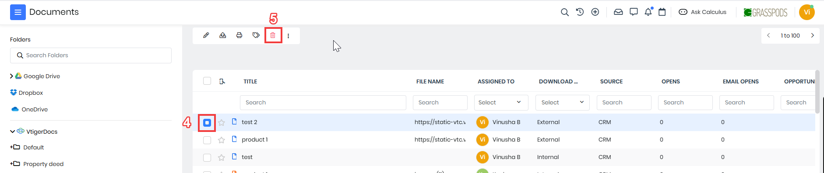This screenshot has height=173, width=824.
Task: Uncheck the test 2 row checkbox
Action: 207,123
